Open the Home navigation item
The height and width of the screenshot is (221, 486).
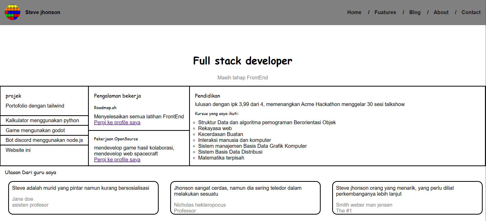click(x=354, y=12)
